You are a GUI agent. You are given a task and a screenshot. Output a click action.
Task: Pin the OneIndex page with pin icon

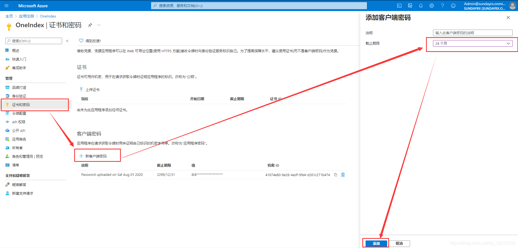click(90, 25)
